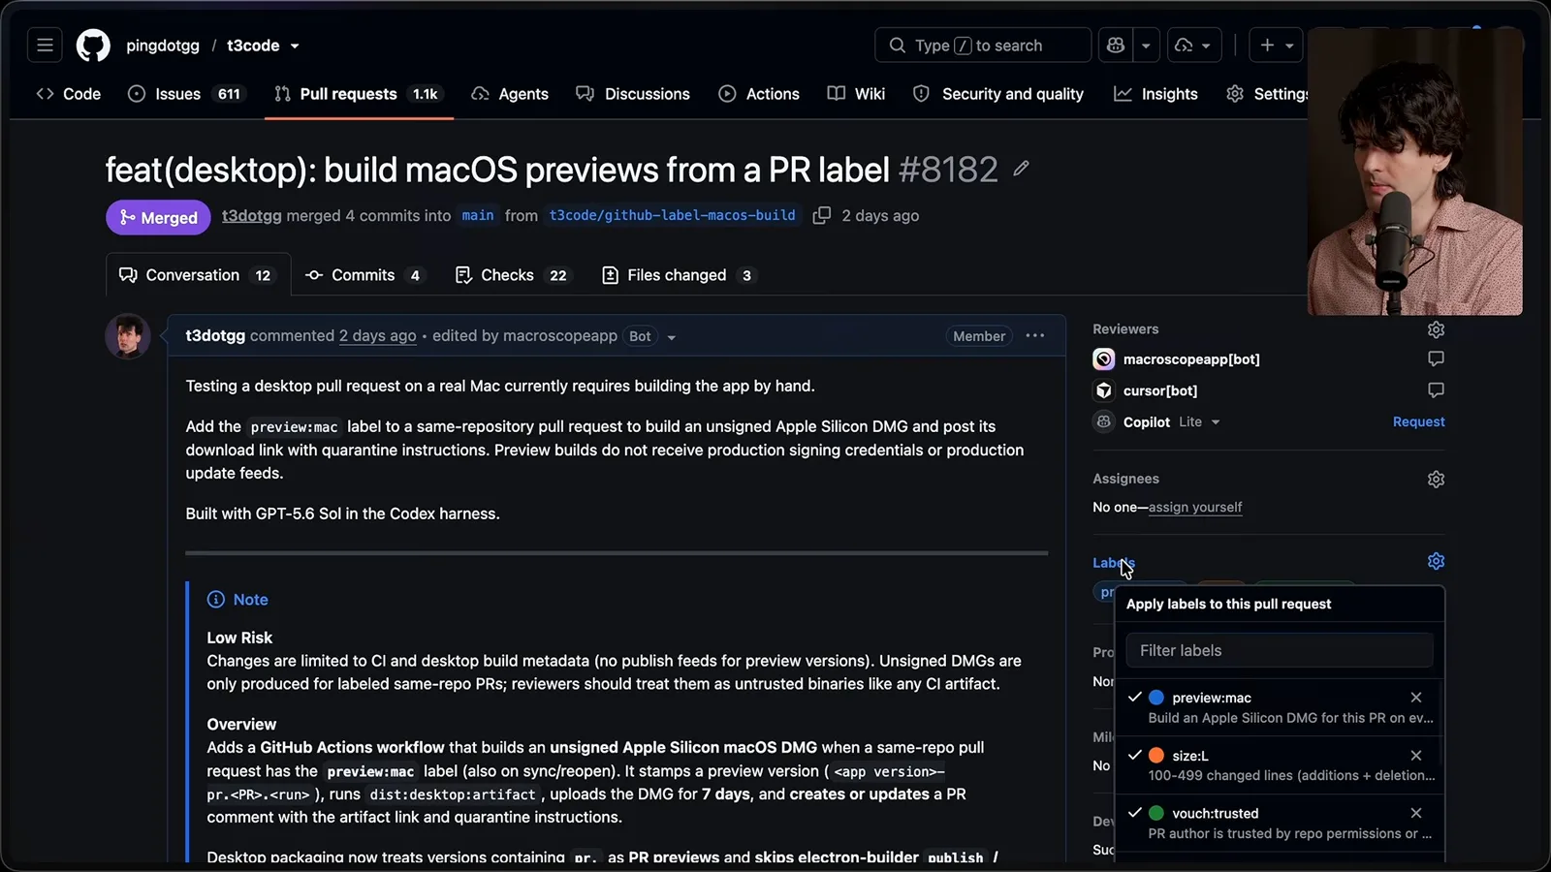This screenshot has width=1551, height=872.
Task: Remove preview:mac label via X
Action: (1416, 698)
